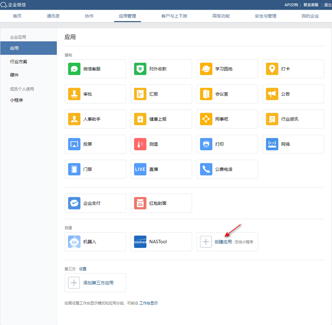Click the 企业支付 label text
The height and width of the screenshot is (325, 332).
coord(92,203)
